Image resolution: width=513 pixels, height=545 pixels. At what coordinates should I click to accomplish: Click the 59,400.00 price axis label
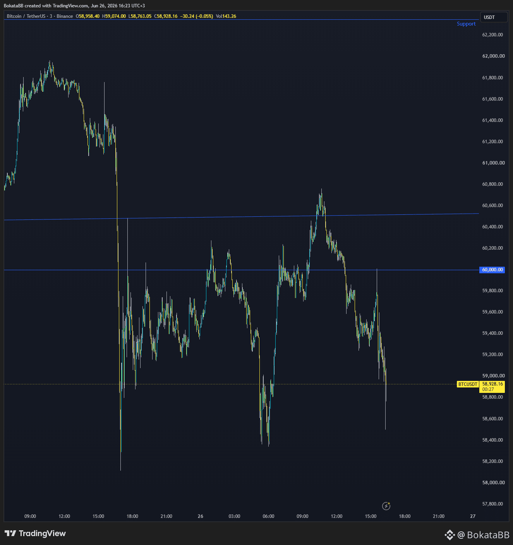click(x=492, y=333)
